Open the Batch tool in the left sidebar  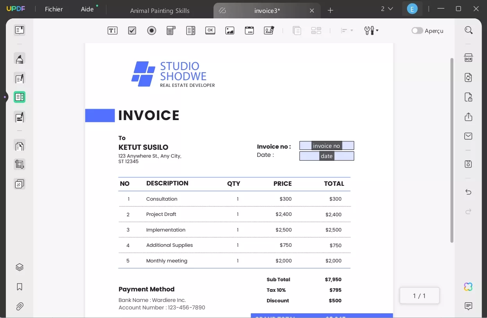[x=20, y=184]
